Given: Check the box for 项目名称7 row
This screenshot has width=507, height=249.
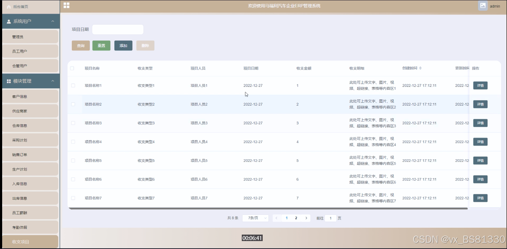Looking at the screenshot, I should 73,198.
